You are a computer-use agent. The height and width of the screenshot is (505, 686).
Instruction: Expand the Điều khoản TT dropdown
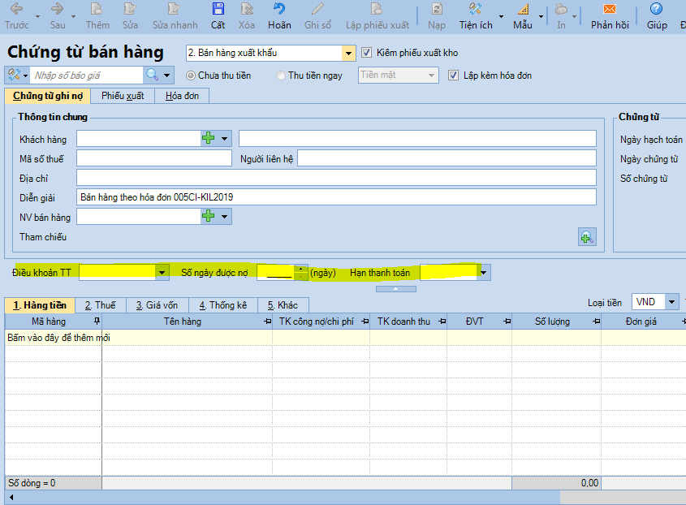(x=162, y=273)
